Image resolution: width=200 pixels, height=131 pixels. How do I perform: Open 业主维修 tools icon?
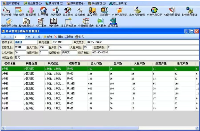pos(68,11)
